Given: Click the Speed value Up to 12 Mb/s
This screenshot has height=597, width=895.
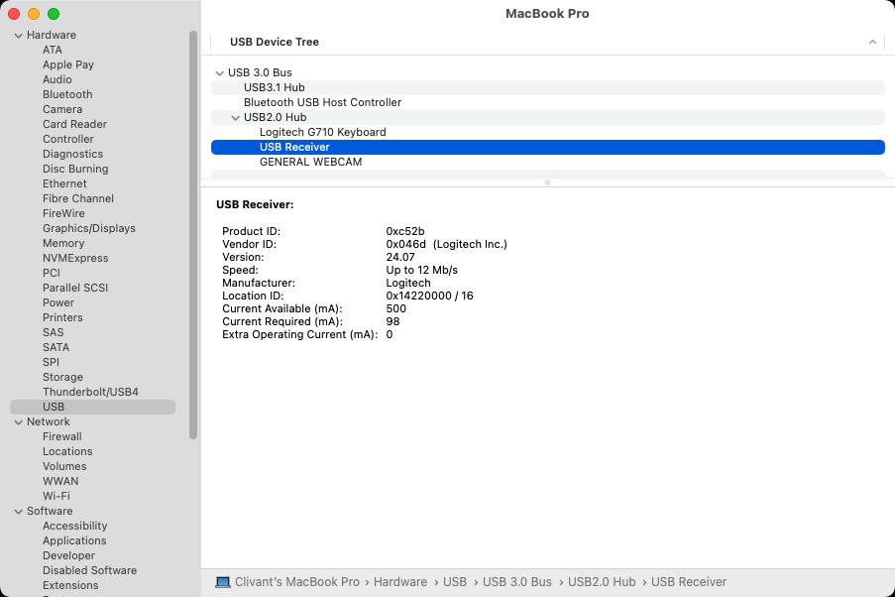Looking at the screenshot, I should [x=422, y=270].
